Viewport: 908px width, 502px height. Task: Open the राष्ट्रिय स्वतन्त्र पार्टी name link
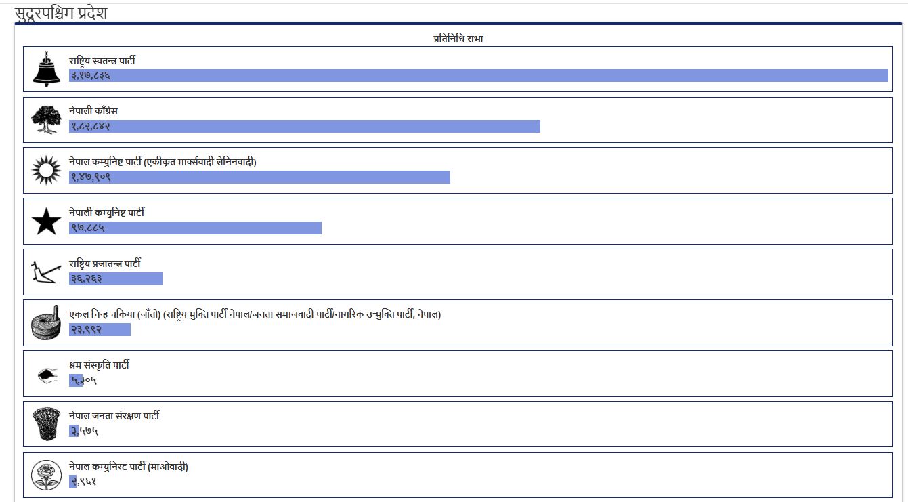click(102, 60)
